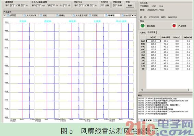Click the longitude value E75/15/28
The width and height of the screenshot is (194, 136).
pyautogui.click(x=154, y=17)
